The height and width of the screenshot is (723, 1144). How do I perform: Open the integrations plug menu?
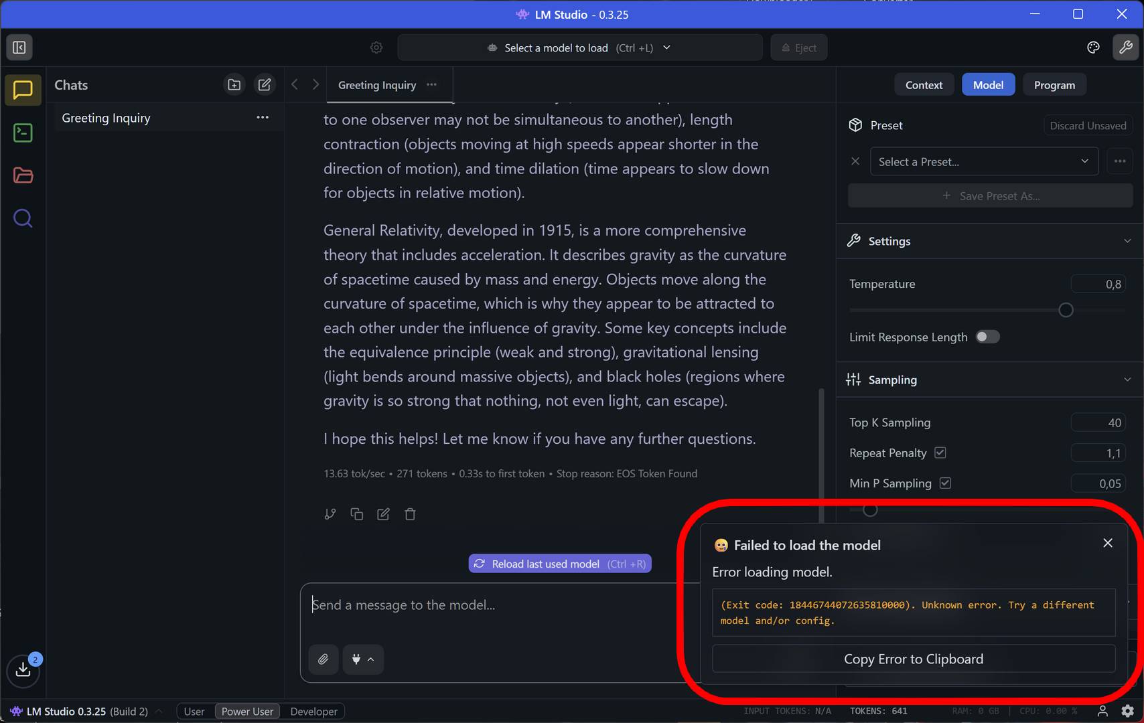(x=363, y=659)
